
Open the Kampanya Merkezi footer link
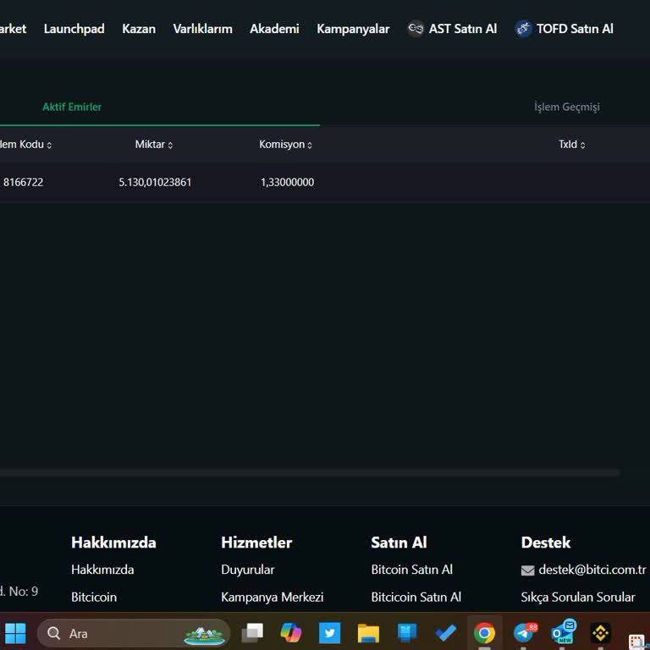(272, 597)
